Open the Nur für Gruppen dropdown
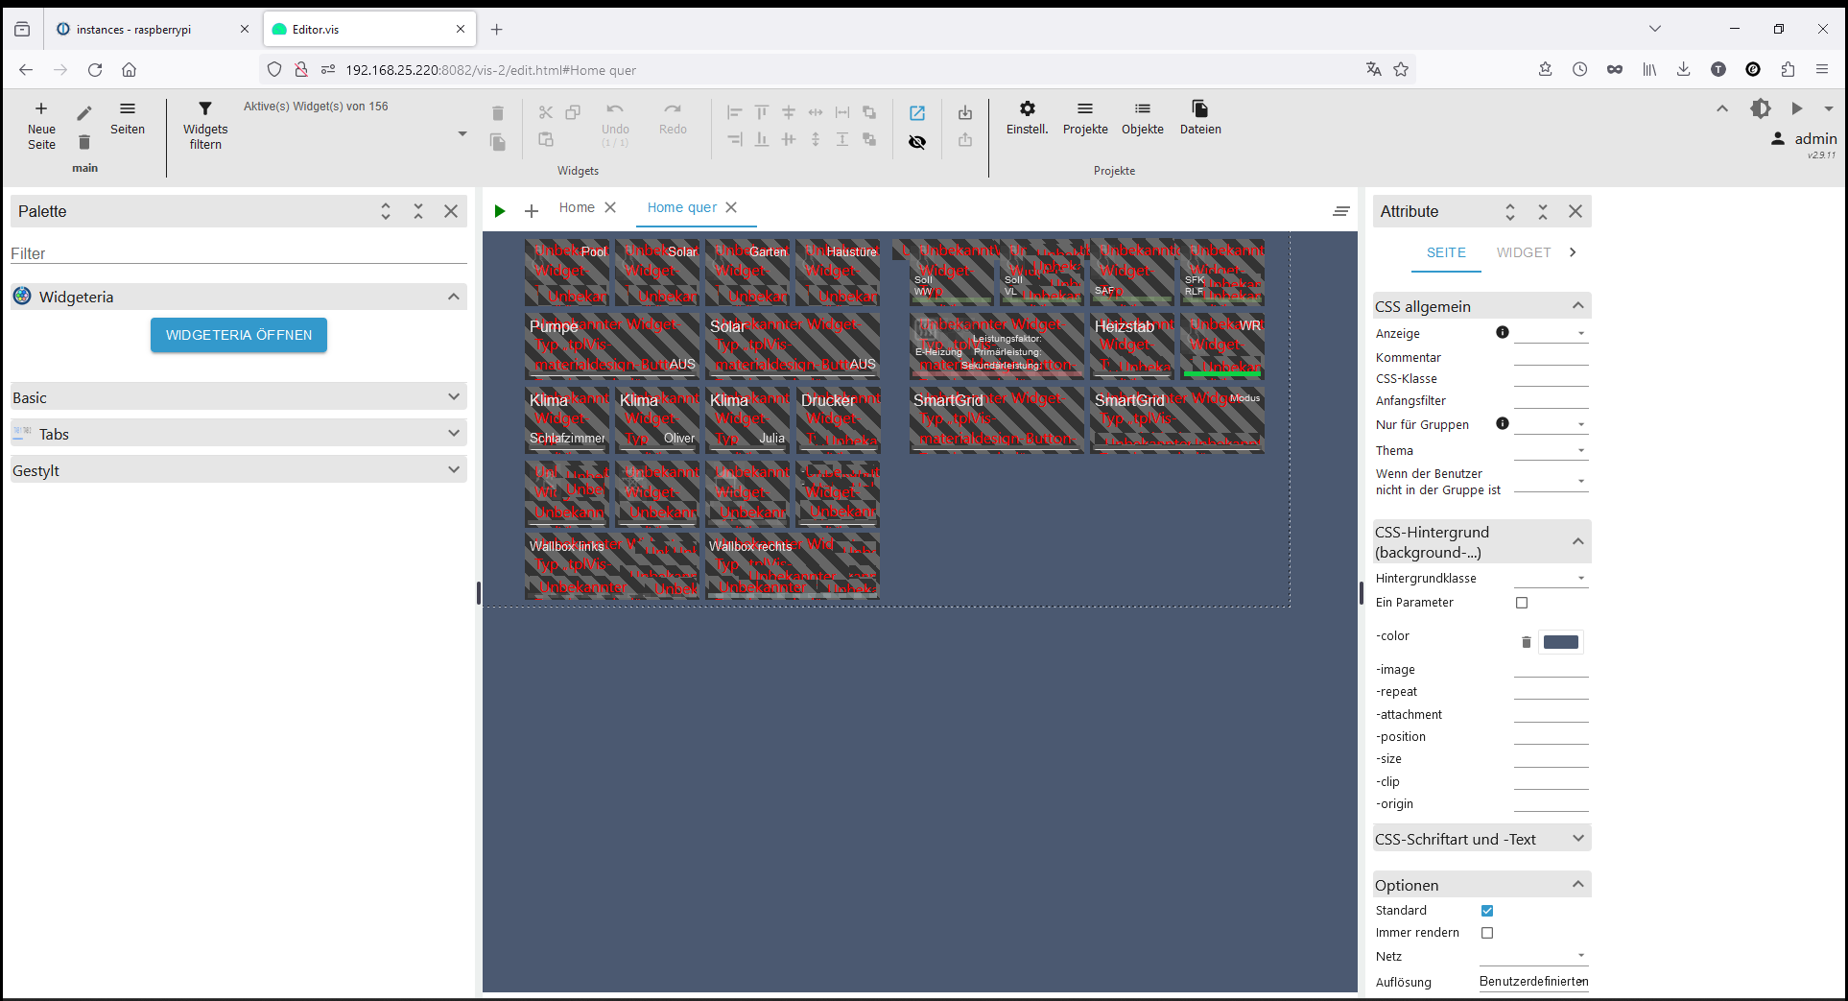 coord(1552,424)
